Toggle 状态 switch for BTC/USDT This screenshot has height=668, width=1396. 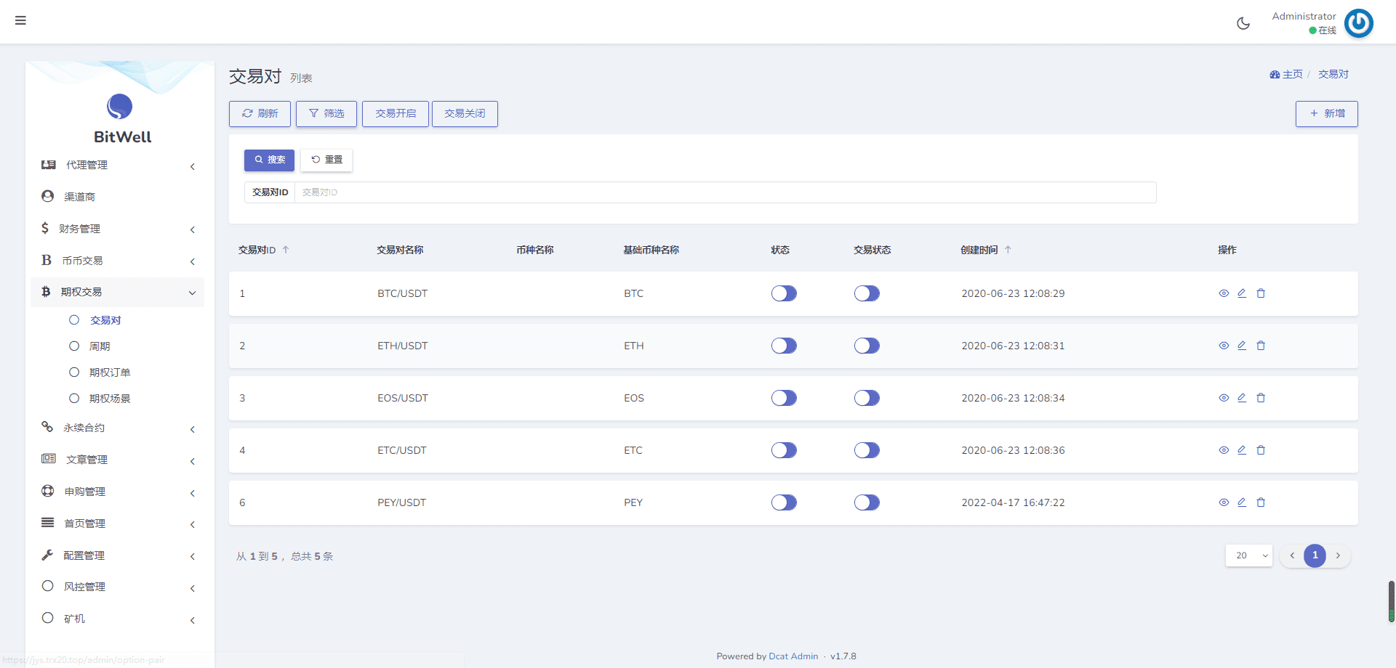784,293
